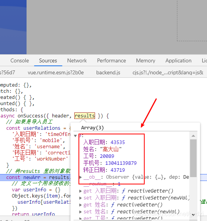Expand get 入职日期 reactiveGetter entry
This screenshot has width=207, height=221.
pyautogui.click(x=80, y=191)
